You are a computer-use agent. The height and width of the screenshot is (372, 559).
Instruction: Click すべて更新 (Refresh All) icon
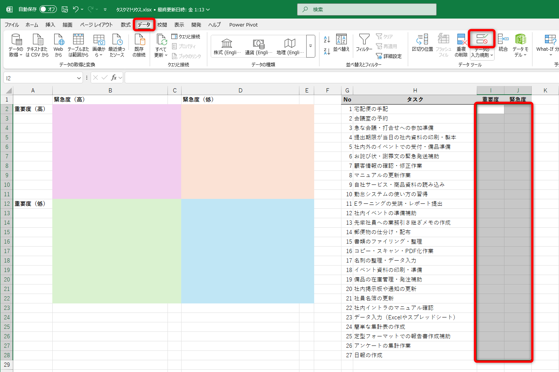[x=160, y=45]
